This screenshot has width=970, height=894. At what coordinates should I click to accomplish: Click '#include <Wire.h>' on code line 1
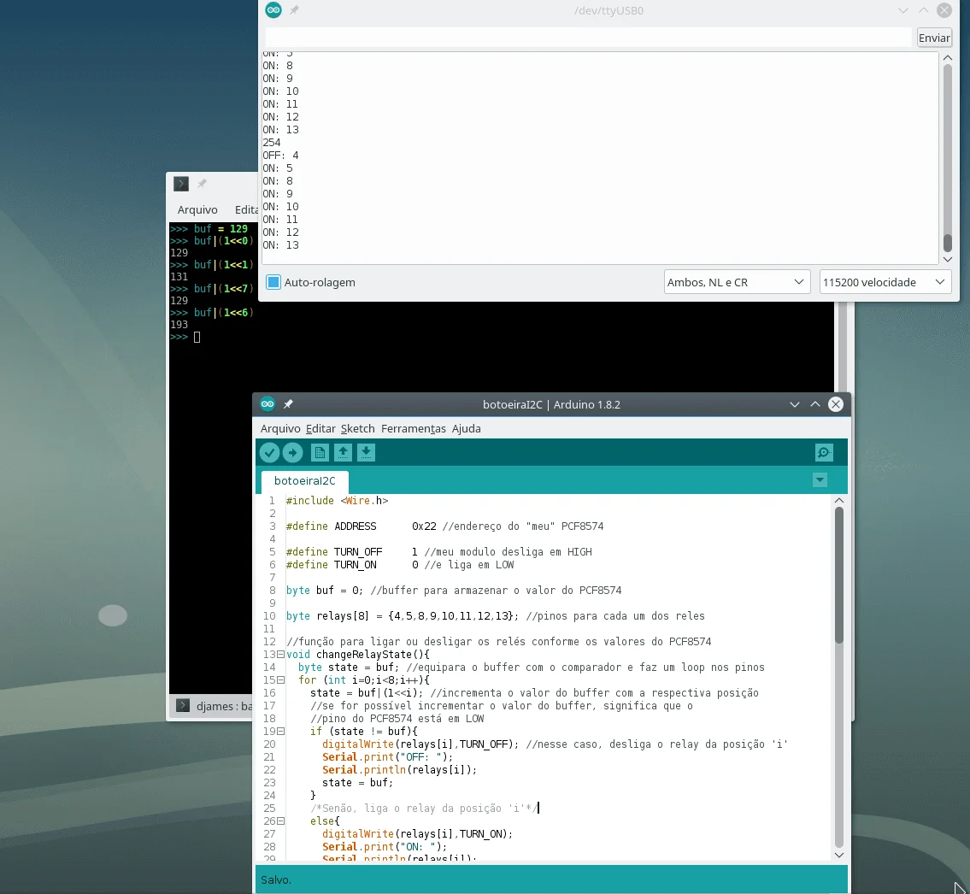pyautogui.click(x=337, y=501)
